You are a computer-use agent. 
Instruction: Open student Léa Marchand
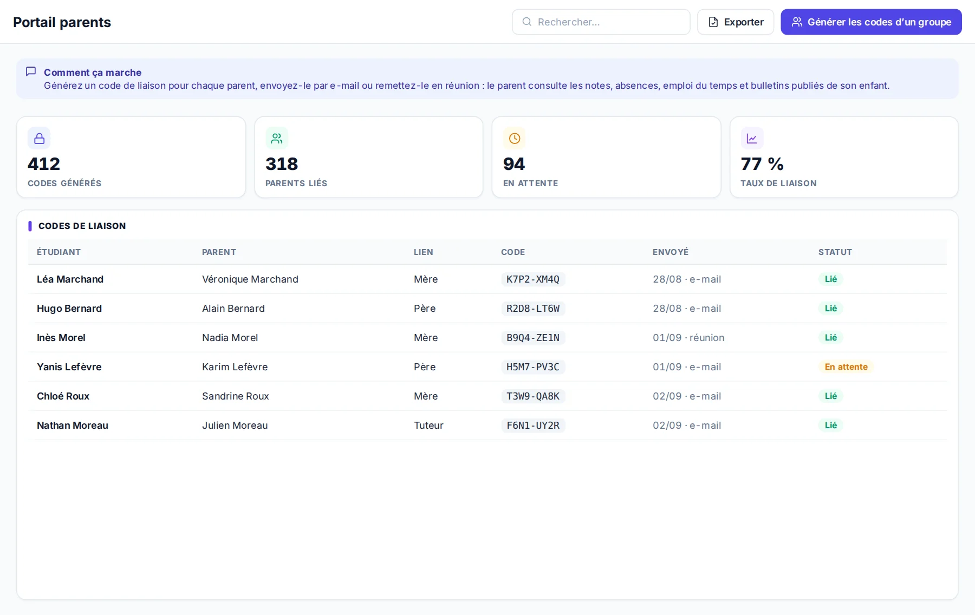[x=70, y=279]
